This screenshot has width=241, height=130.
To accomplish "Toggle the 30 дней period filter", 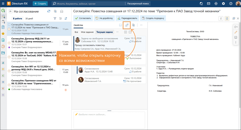I will [29, 18].
